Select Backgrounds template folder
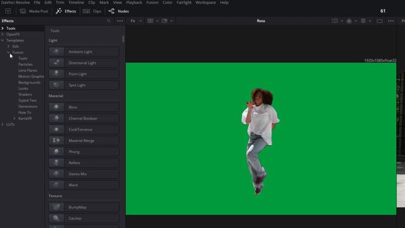 click(29, 82)
